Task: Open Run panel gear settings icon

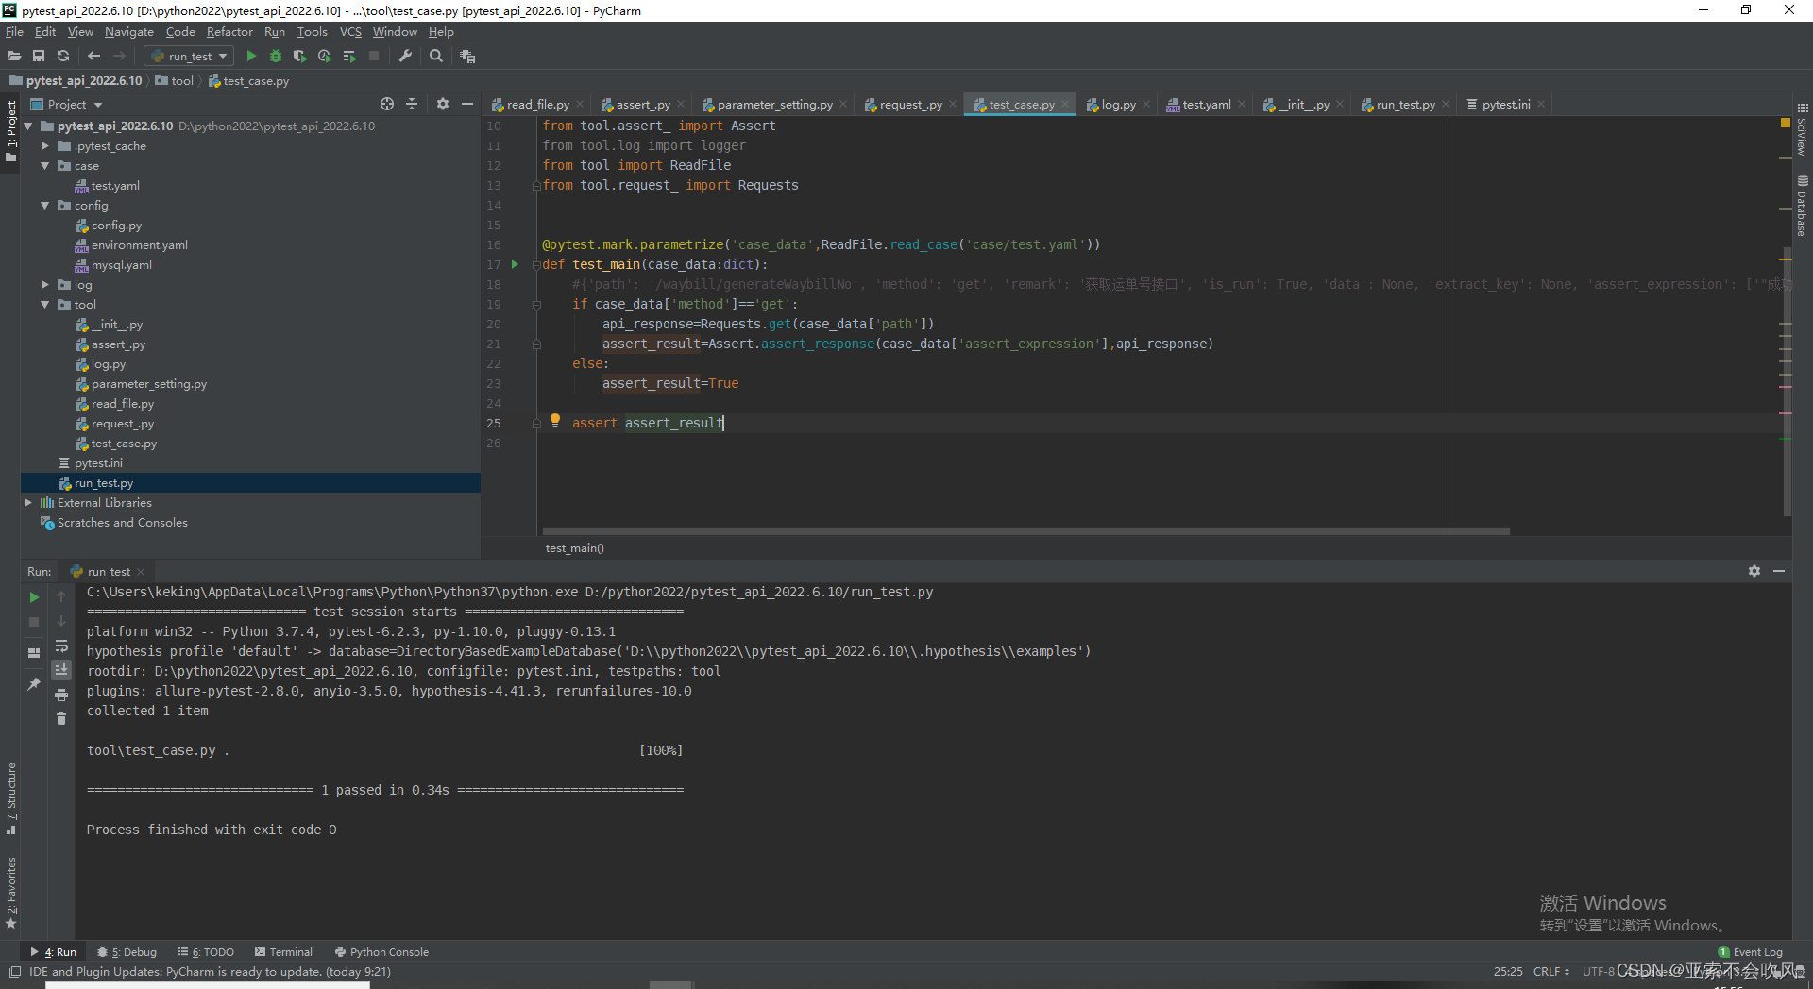Action: [x=1754, y=571]
